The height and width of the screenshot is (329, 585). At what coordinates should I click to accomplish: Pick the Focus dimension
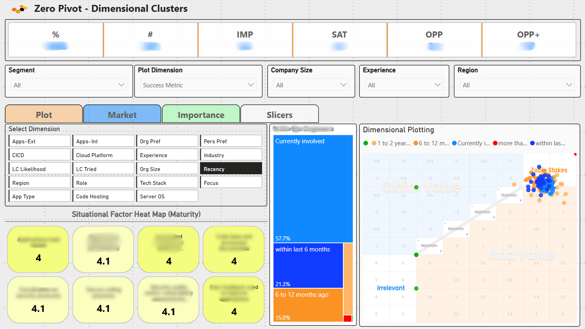pos(231,183)
